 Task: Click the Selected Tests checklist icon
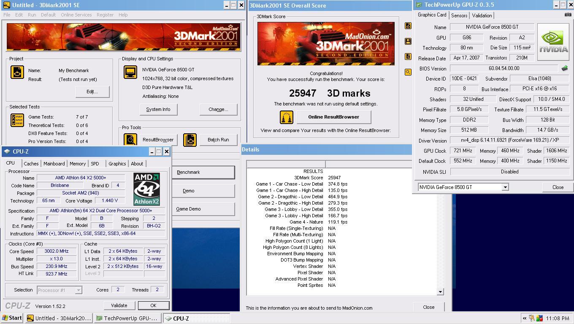(x=17, y=120)
